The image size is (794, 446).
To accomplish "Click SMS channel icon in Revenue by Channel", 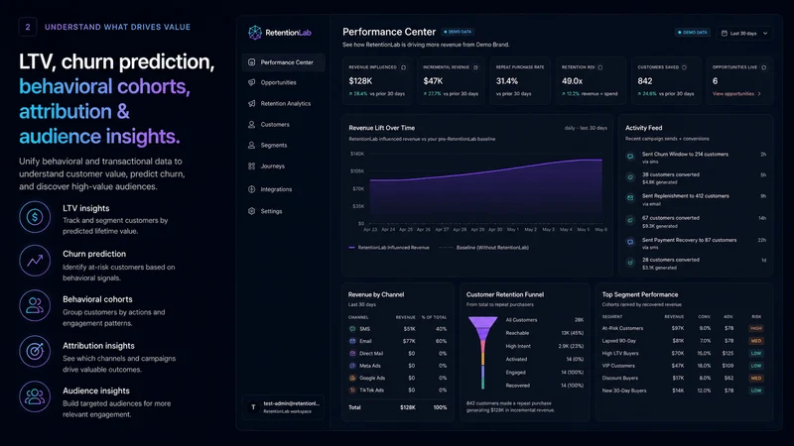I will (x=352, y=329).
